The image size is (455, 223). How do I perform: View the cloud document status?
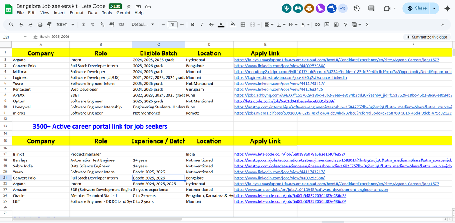click(x=148, y=7)
